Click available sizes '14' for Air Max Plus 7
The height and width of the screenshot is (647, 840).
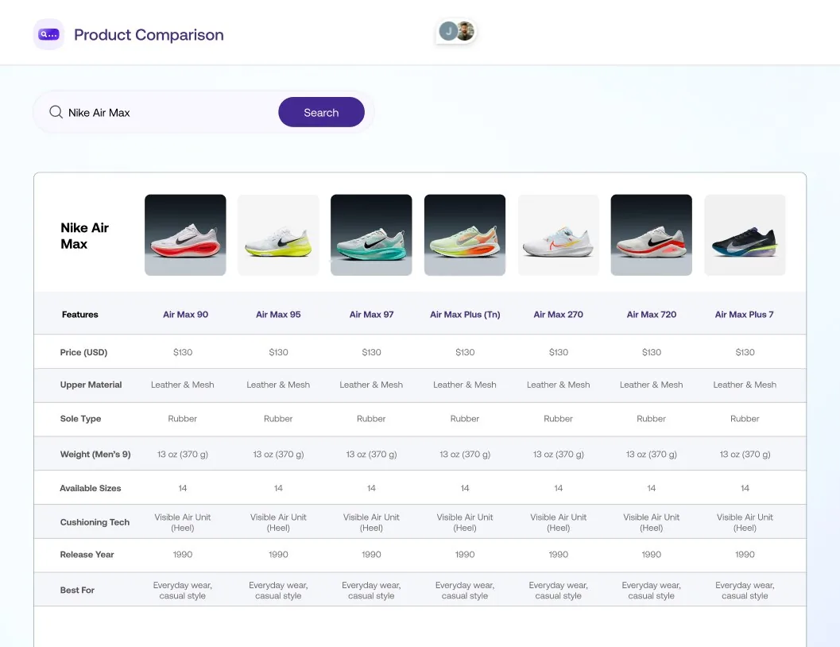(745, 488)
